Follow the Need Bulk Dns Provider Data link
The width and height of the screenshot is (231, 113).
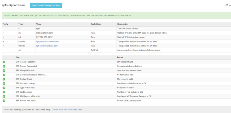(68, 110)
